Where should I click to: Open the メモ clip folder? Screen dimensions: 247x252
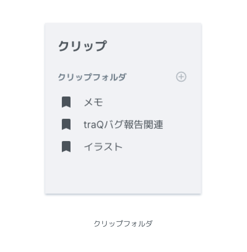point(123,102)
